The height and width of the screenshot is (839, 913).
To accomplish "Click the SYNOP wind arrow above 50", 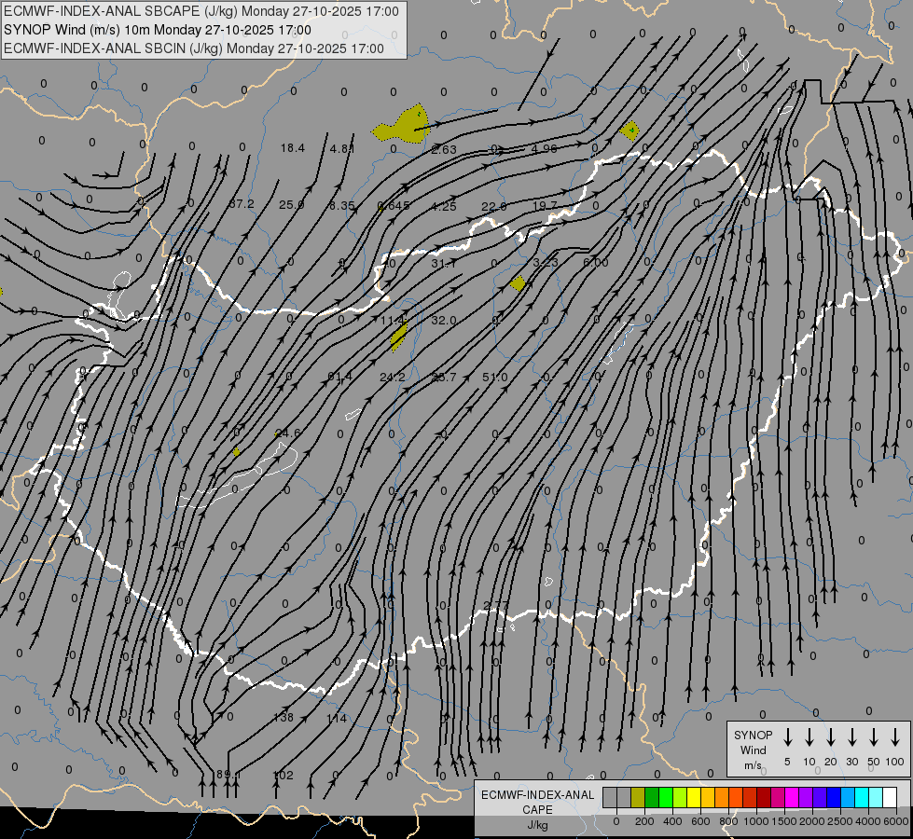I will pyautogui.click(x=874, y=737).
